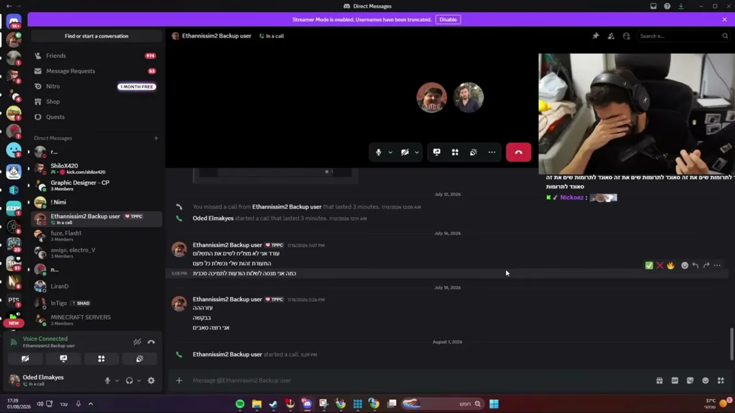Viewport: 735px width, 413px height.
Task: Disconnect the call with the red hang-up button
Action: click(x=519, y=152)
